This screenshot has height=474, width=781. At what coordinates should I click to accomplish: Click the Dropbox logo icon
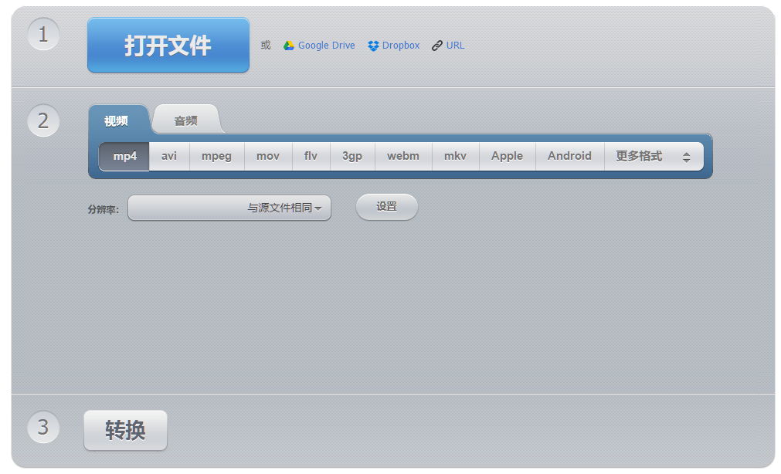(373, 46)
